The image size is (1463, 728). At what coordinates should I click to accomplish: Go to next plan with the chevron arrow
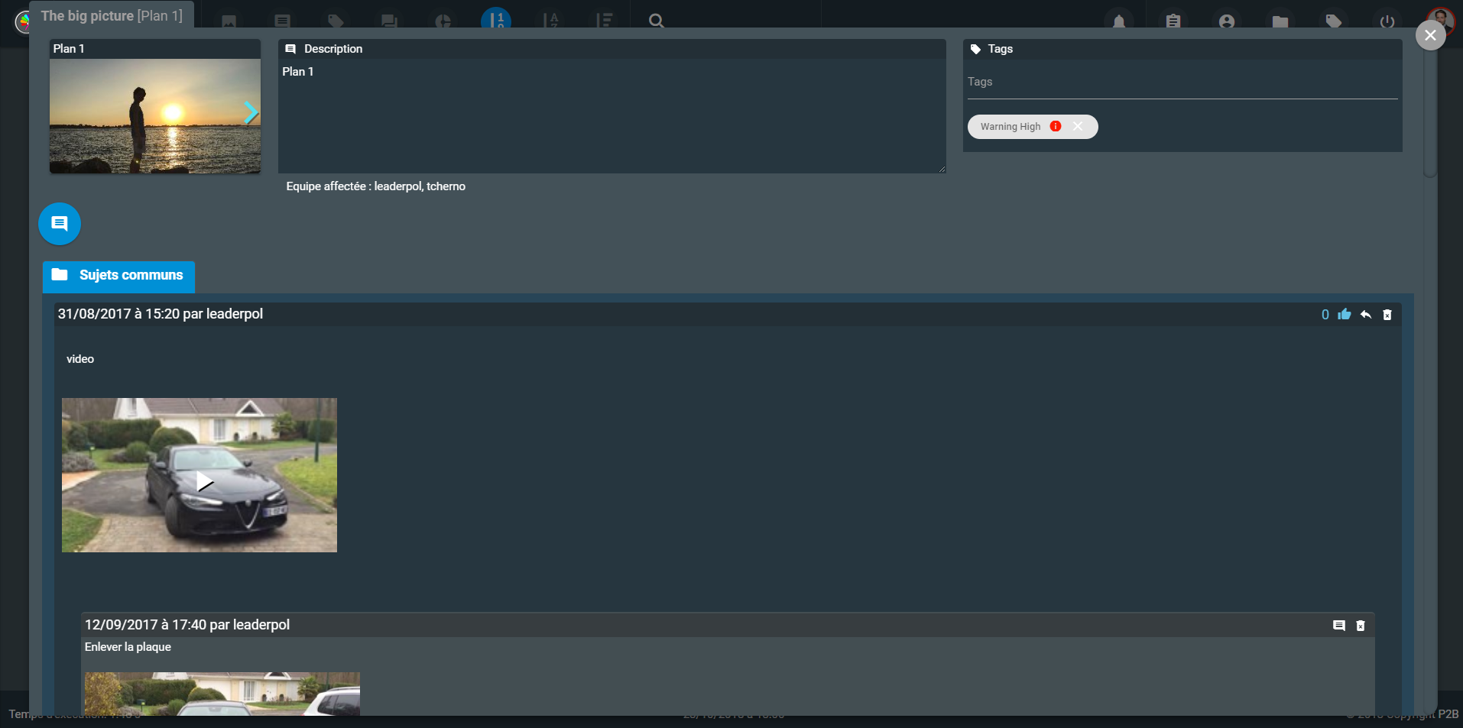tap(251, 113)
